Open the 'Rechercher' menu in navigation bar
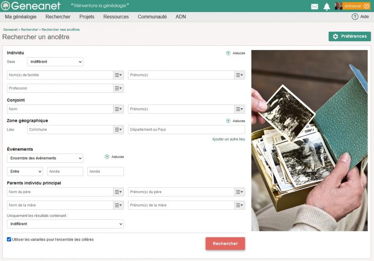Screen dimensions: 374x261 coord(58,17)
